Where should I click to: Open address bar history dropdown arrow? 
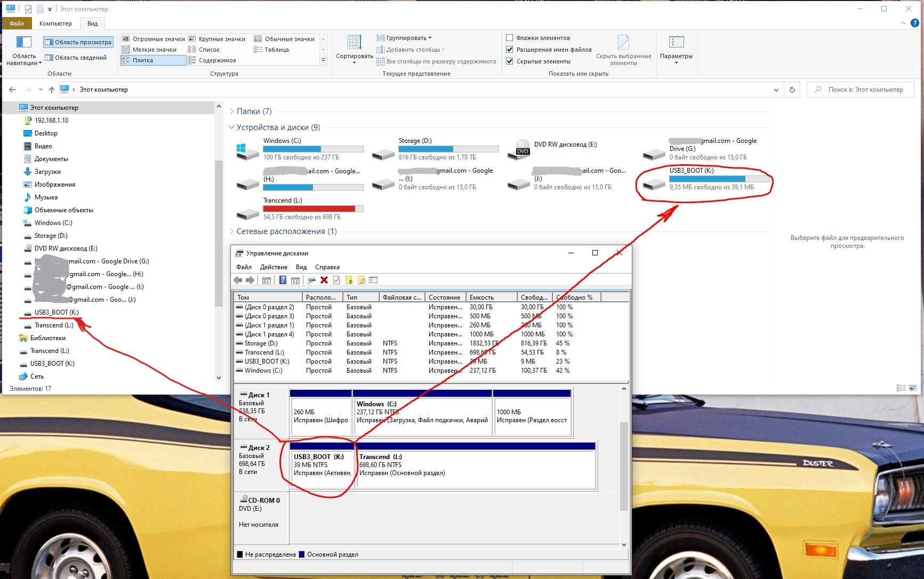point(776,90)
